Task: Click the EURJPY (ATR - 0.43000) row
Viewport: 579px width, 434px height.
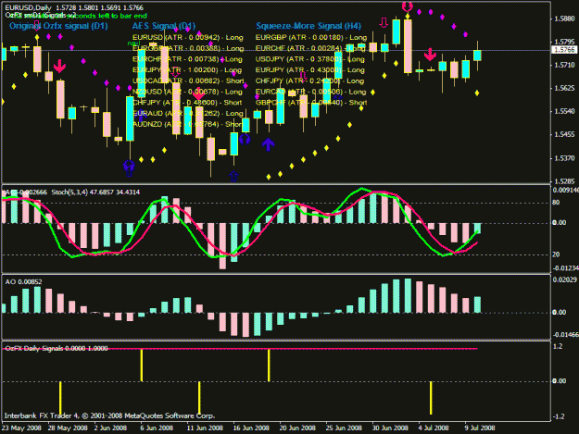Action: [x=309, y=70]
